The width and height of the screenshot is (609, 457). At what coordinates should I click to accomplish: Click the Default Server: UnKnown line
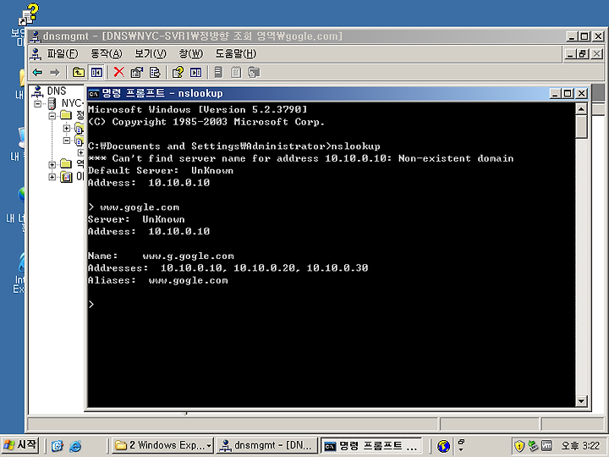[161, 171]
